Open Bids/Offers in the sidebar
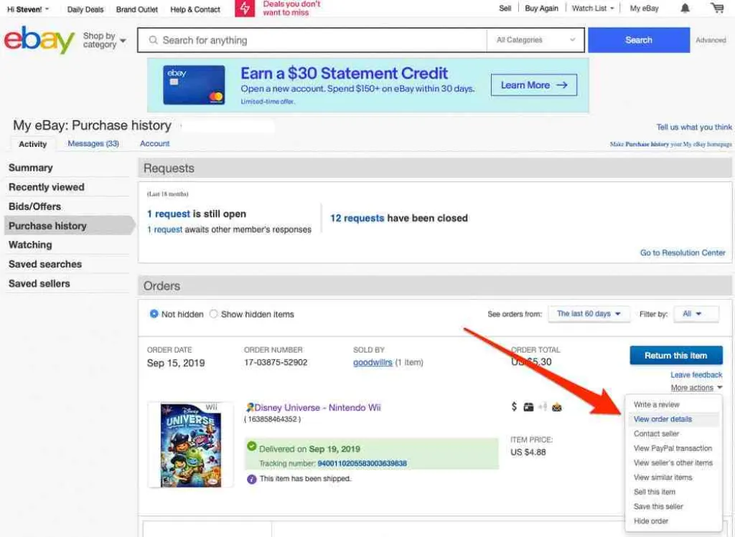The image size is (735, 537). point(34,206)
